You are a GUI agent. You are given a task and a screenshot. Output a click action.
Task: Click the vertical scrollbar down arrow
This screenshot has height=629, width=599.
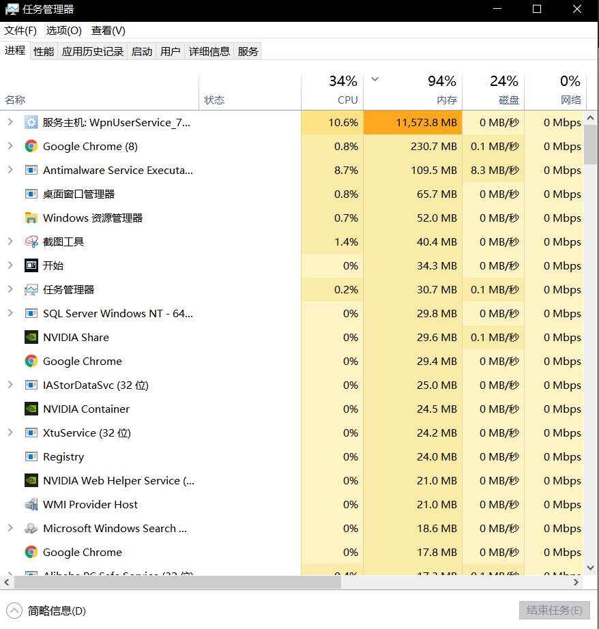[591, 568]
